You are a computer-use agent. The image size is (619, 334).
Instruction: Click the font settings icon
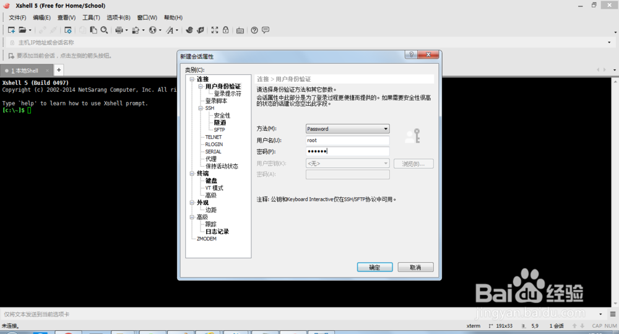click(x=170, y=30)
